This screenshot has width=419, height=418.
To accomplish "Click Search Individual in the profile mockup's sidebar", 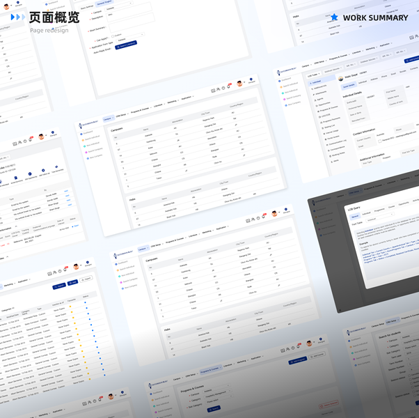I will [x=289, y=85].
